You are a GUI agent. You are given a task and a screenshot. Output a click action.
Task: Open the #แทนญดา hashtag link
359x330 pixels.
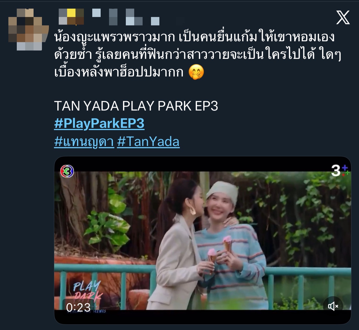84,142
